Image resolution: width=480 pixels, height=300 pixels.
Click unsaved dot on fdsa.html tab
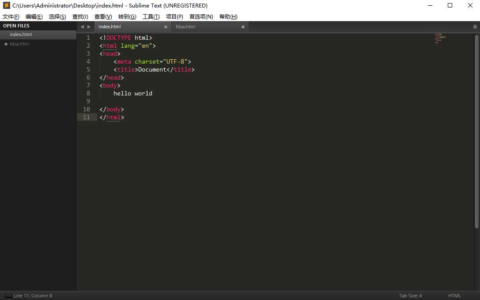click(243, 27)
